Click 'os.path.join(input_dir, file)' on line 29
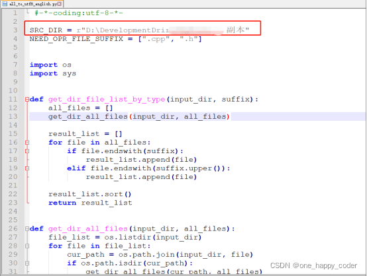This screenshot has height=276, width=367. [x=185, y=254]
